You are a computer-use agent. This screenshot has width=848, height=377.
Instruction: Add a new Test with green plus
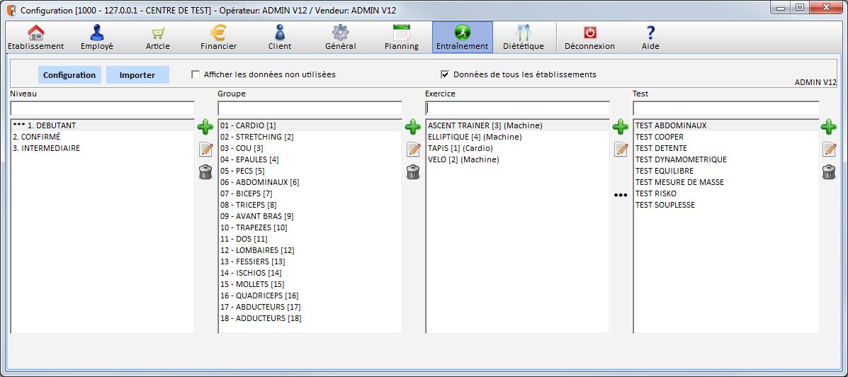[x=829, y=128]
